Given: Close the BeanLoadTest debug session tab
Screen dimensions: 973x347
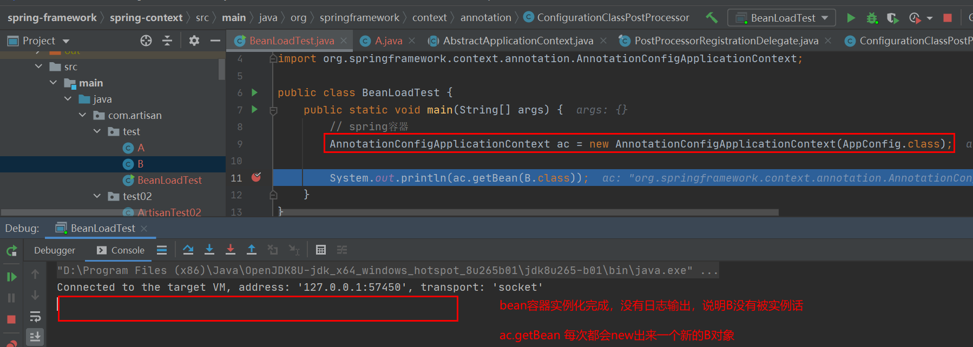Looking at the screenshot, I should pos(144,229).
